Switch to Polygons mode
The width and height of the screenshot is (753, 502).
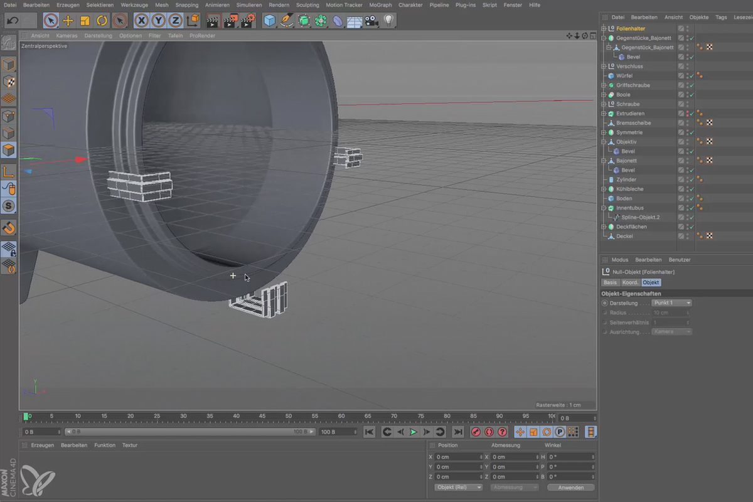pyautogui.click(x=9, y=150)
